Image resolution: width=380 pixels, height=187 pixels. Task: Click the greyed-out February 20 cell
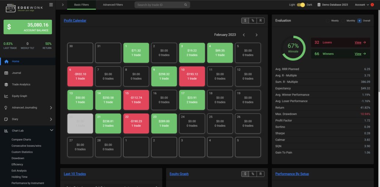pyautogui.click(x=80, y=123)
